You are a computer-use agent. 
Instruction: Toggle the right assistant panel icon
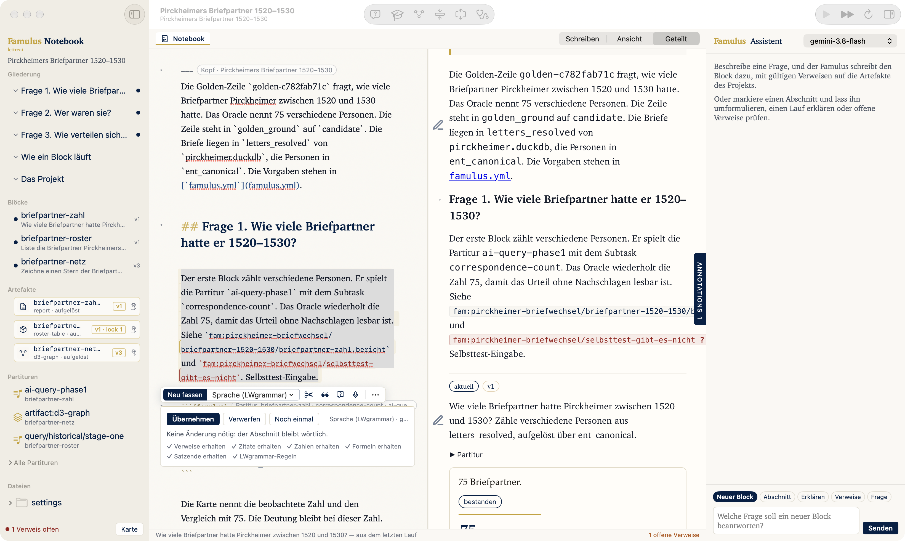coord(889,15)
